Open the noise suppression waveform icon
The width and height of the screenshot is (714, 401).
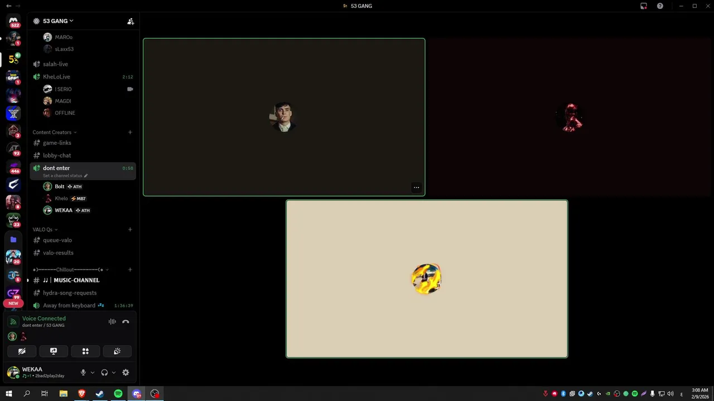[x=112, y=321]
